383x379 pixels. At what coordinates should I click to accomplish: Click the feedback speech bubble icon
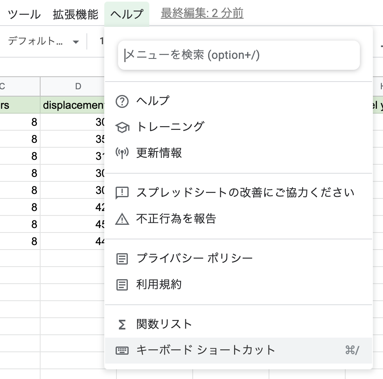coord(122,193)
